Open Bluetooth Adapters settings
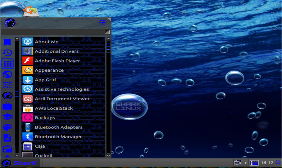Viewport: 282px width, 168px height. [x=63, y=127]
